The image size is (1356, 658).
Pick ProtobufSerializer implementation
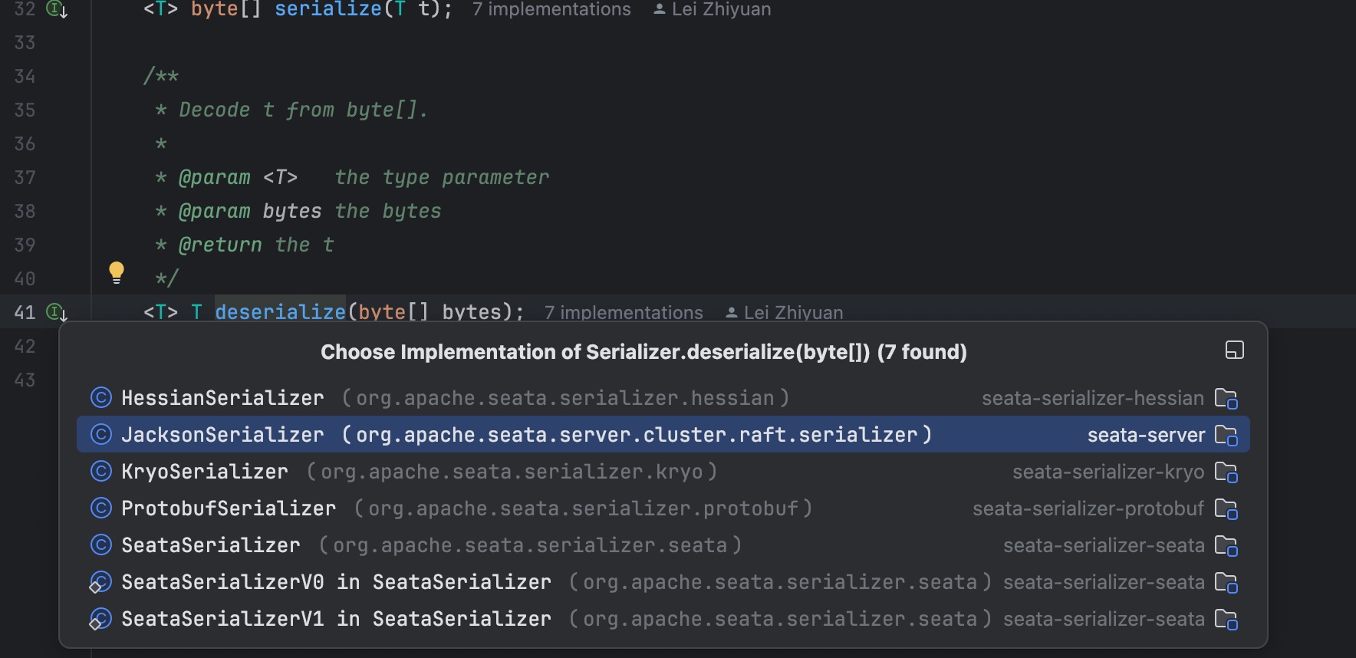pos(663,508)
